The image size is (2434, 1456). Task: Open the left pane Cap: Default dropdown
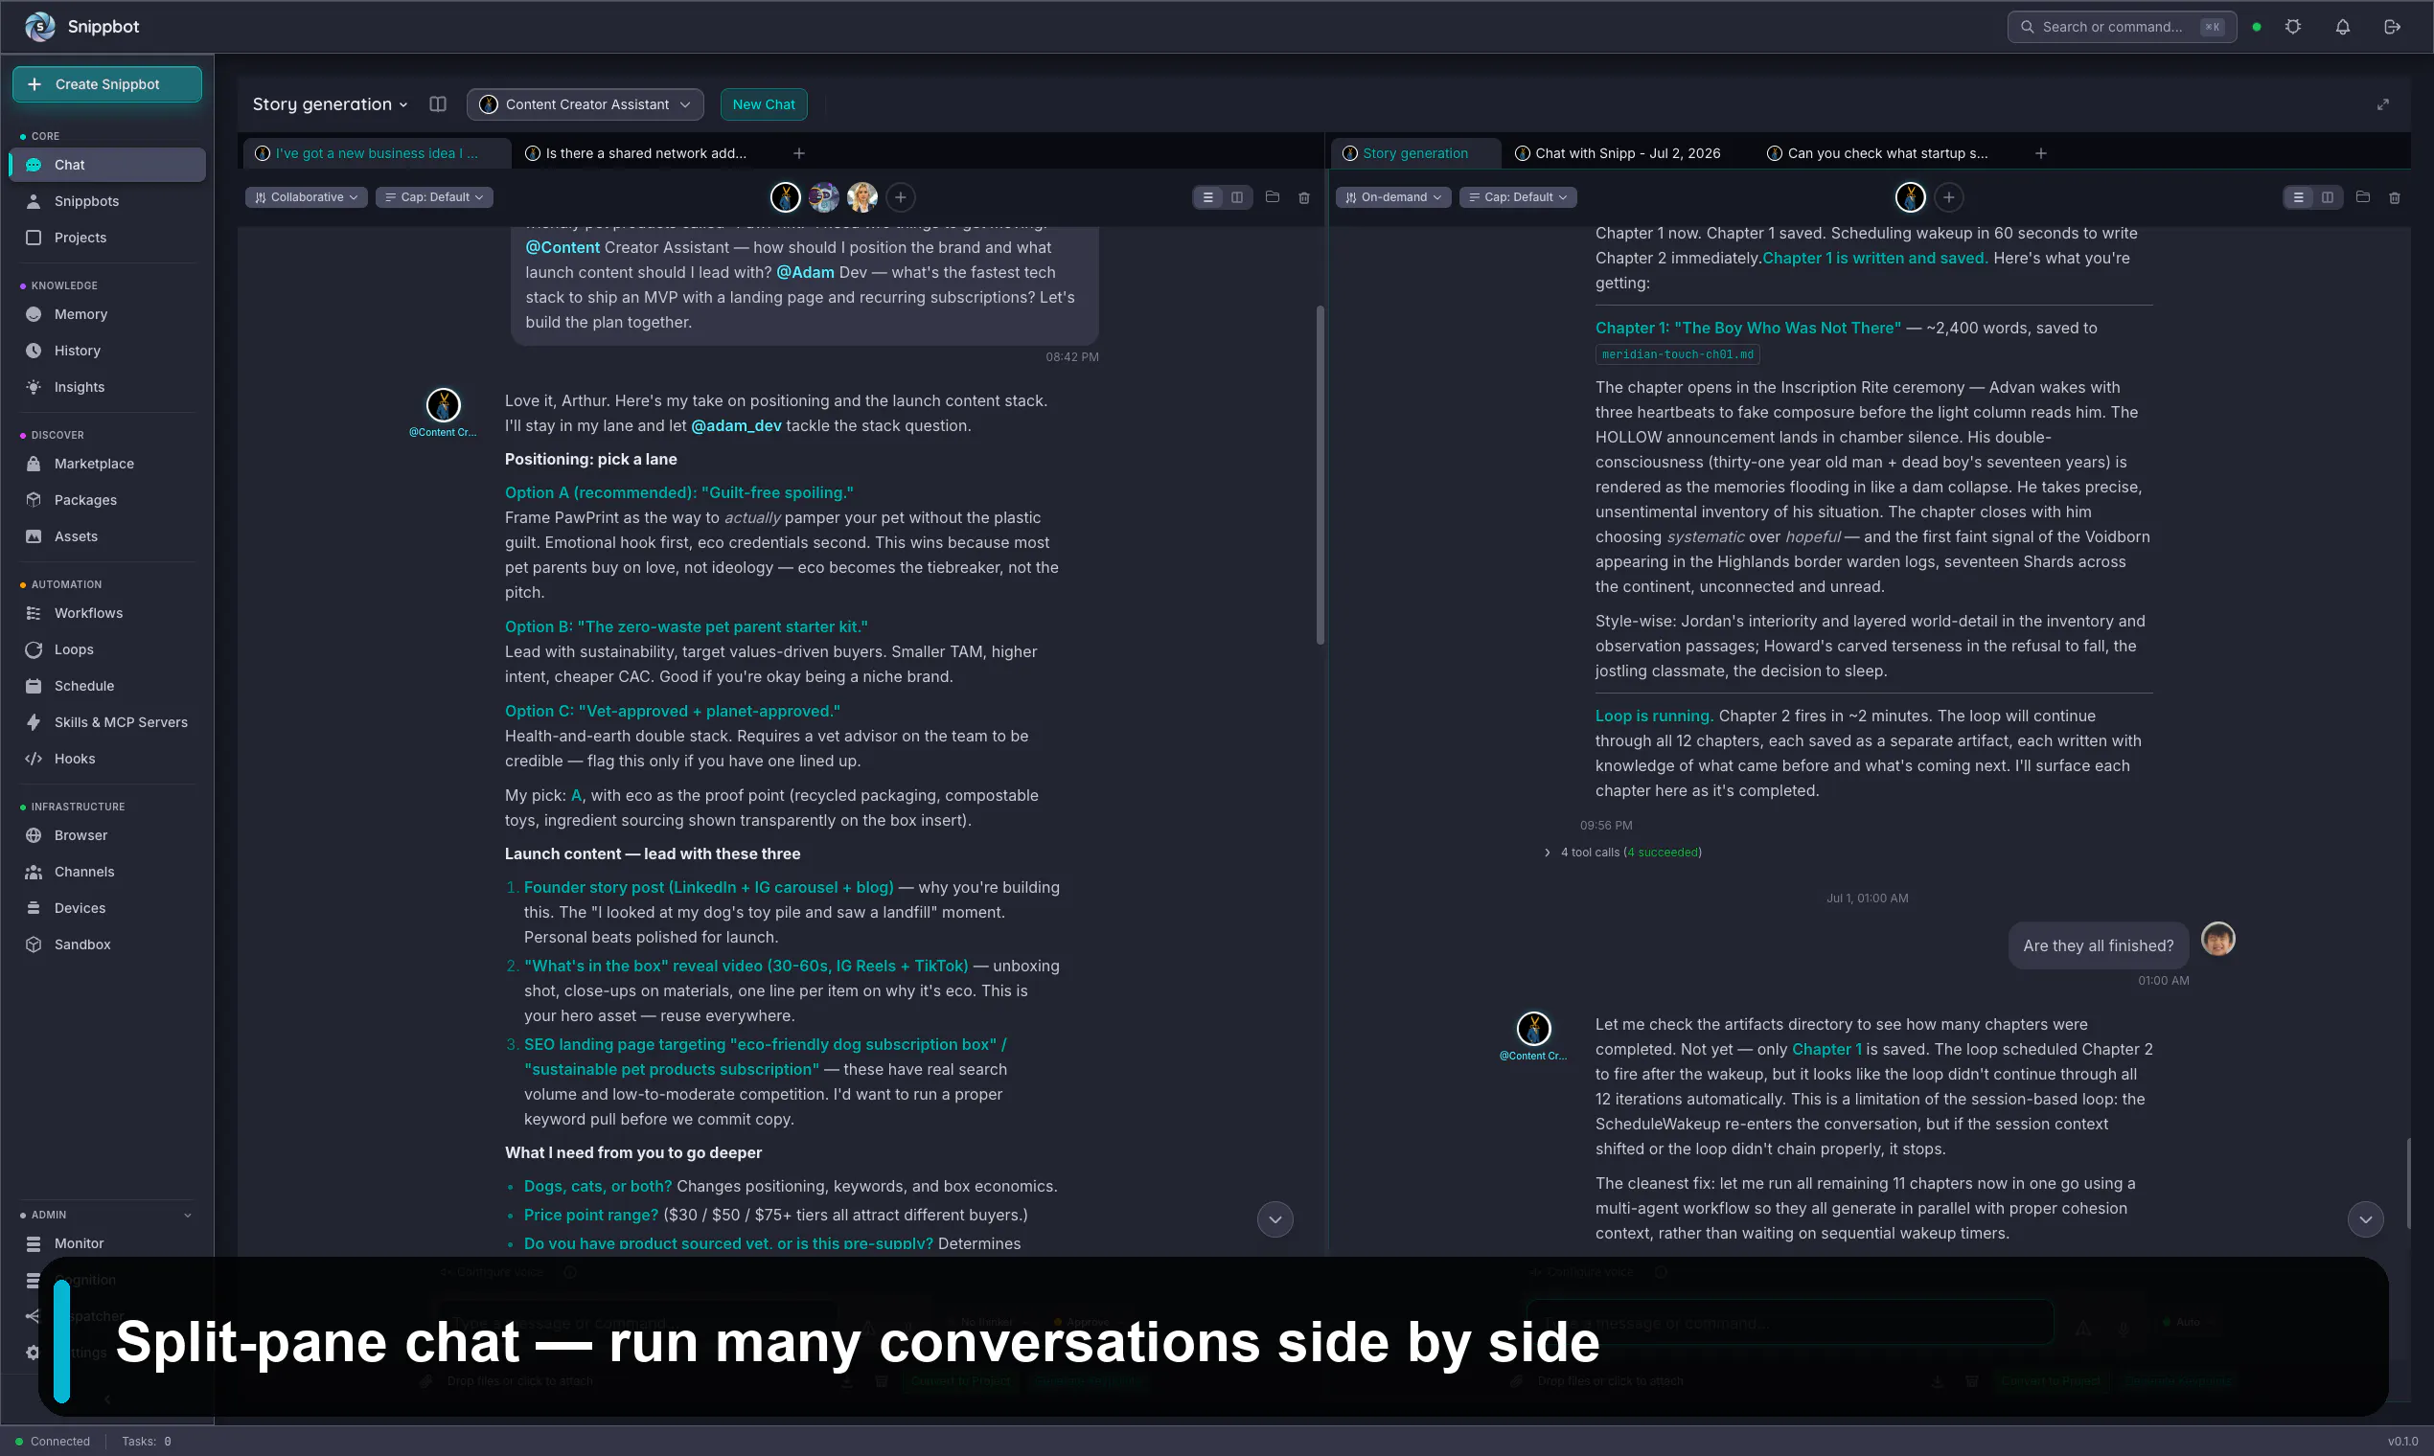click(434, 197)
